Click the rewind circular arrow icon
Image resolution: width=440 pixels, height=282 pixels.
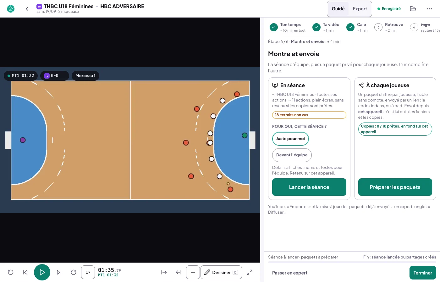(11, 272)
